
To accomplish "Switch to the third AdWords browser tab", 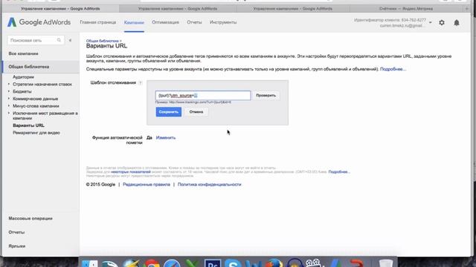I will (x=292, y=9).
